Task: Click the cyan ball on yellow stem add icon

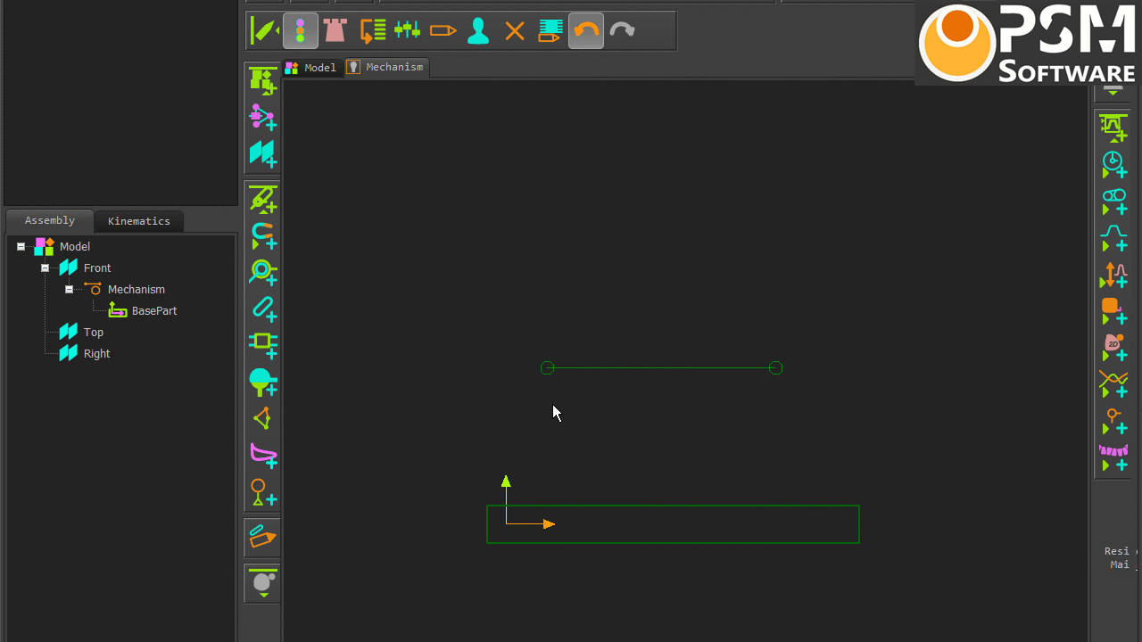Action: tap(262, 383)
